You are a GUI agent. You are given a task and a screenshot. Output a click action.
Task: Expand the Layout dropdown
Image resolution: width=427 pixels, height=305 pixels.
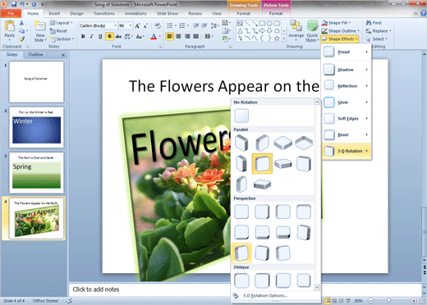(62, 23)
